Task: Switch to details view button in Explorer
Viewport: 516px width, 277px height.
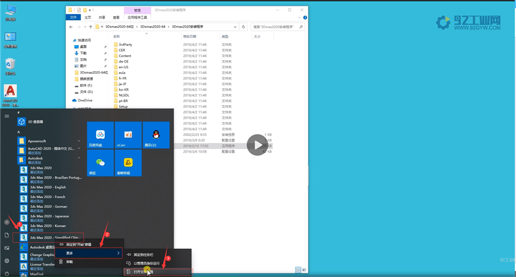Action: click(298, 270)
